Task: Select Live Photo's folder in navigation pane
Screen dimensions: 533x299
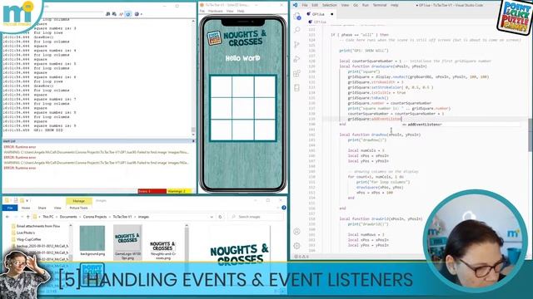Action: pos(26,233)
